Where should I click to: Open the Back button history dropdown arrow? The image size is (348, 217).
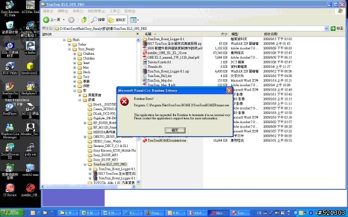pyautogui.click(x=64, y=20)
